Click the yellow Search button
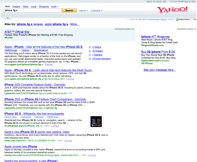 point(69,10)
